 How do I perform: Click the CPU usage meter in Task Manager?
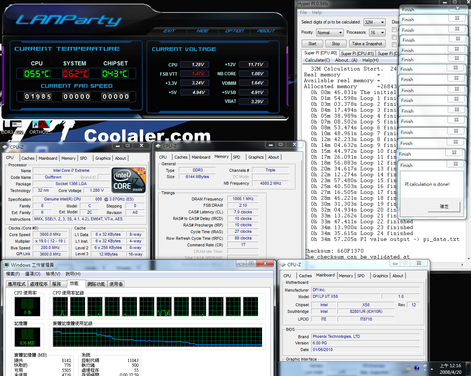pos(27,306)
